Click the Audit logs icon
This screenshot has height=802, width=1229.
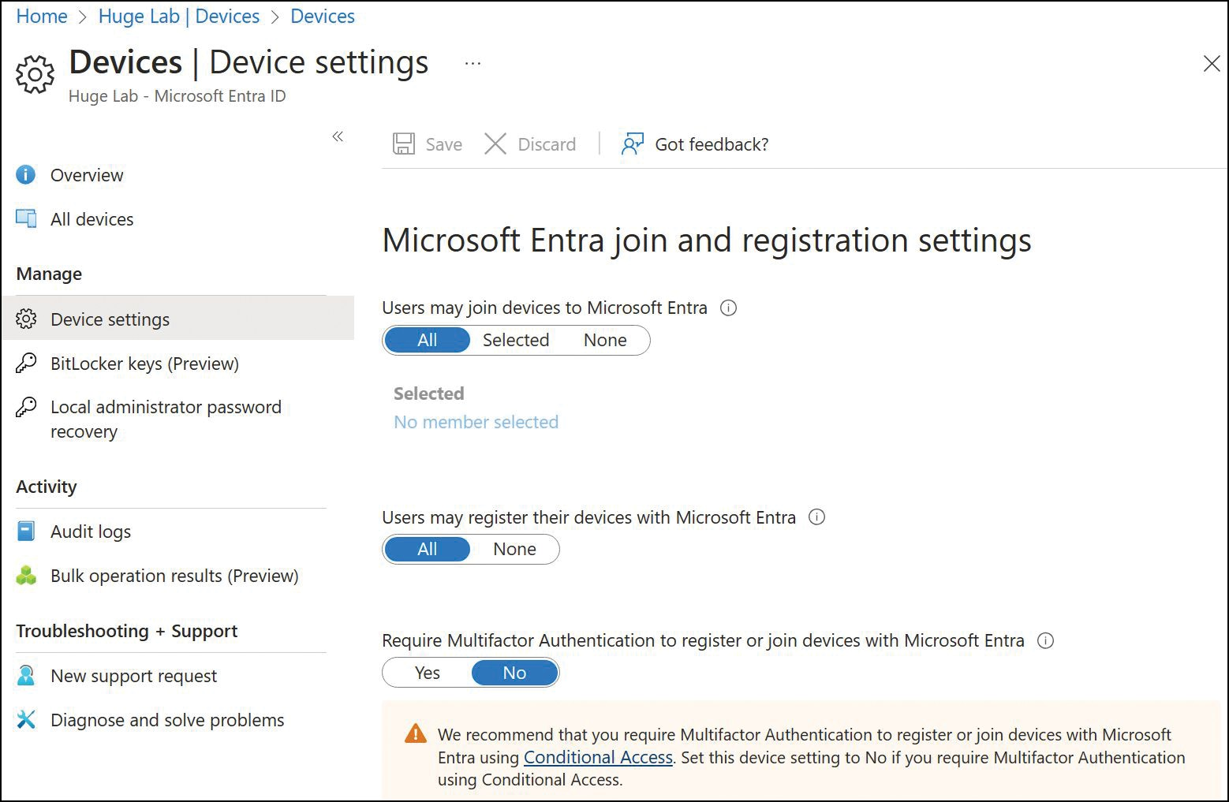coord(26,531)
